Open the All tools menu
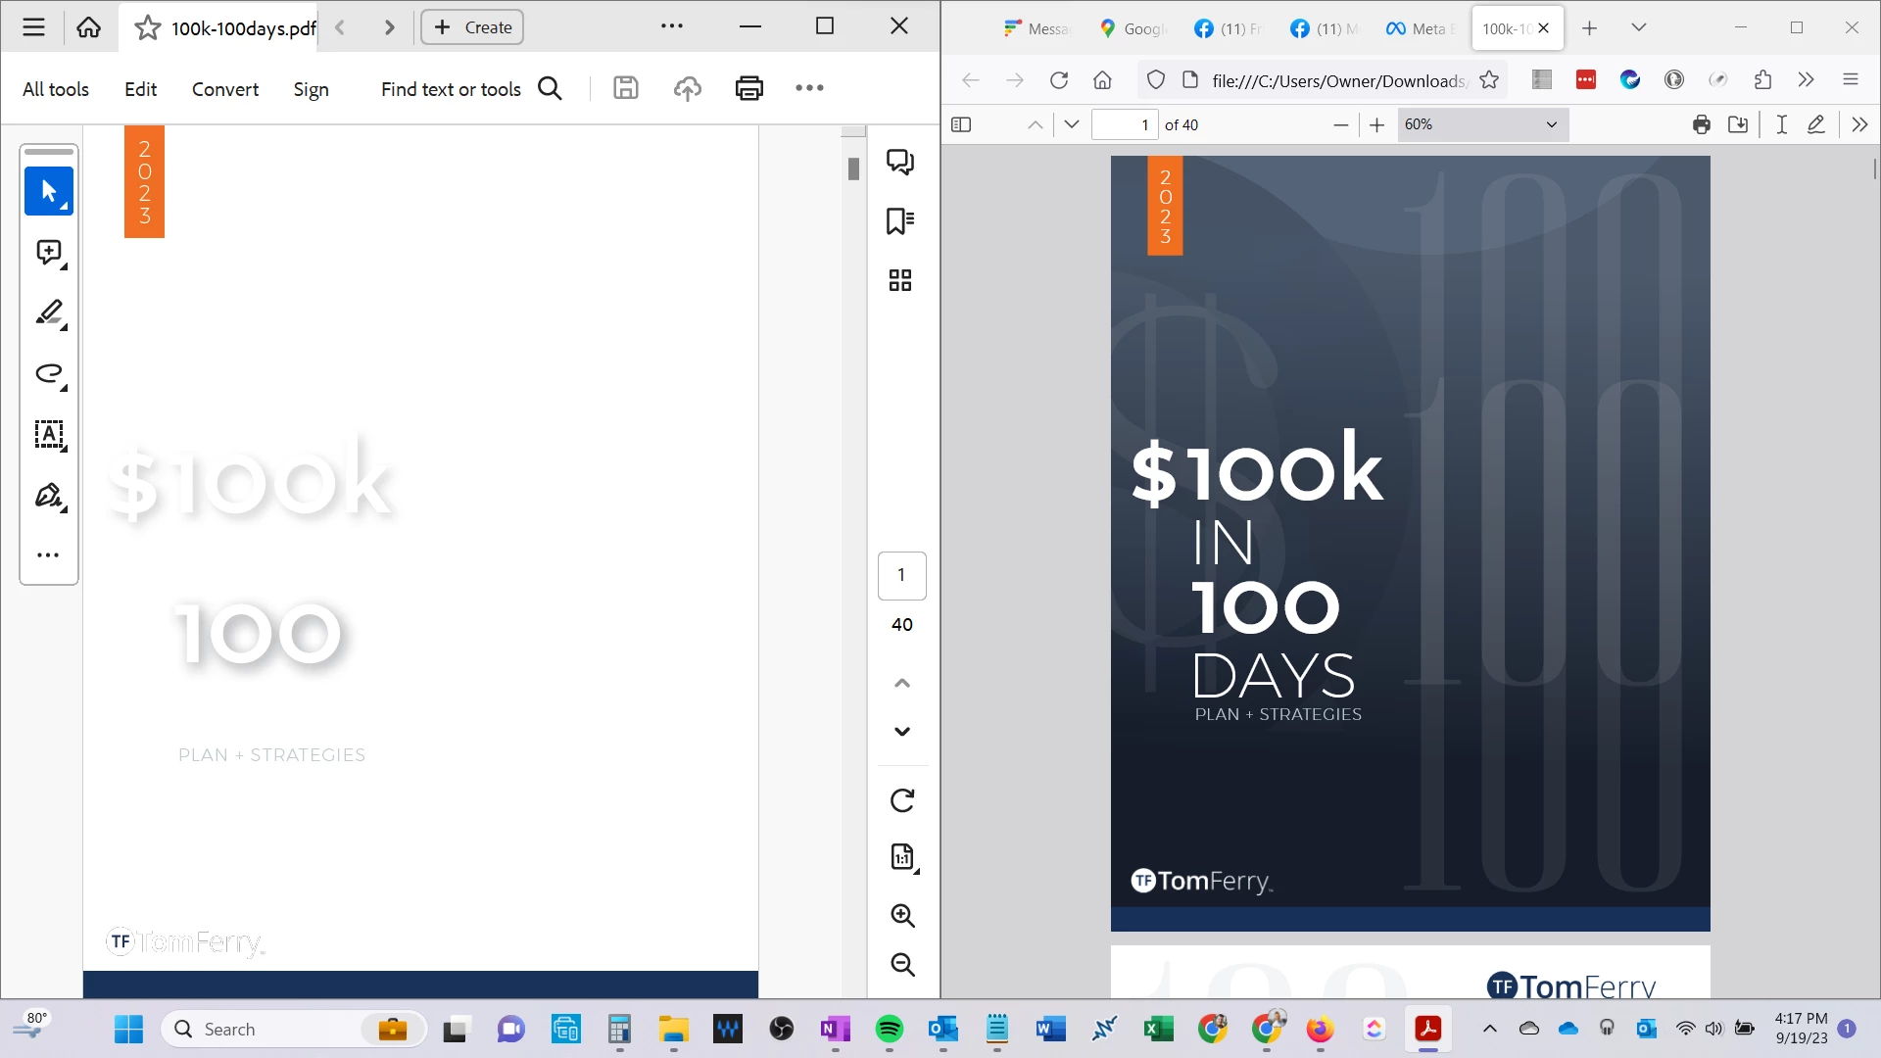1881x1058 pixels. (56, 89)
